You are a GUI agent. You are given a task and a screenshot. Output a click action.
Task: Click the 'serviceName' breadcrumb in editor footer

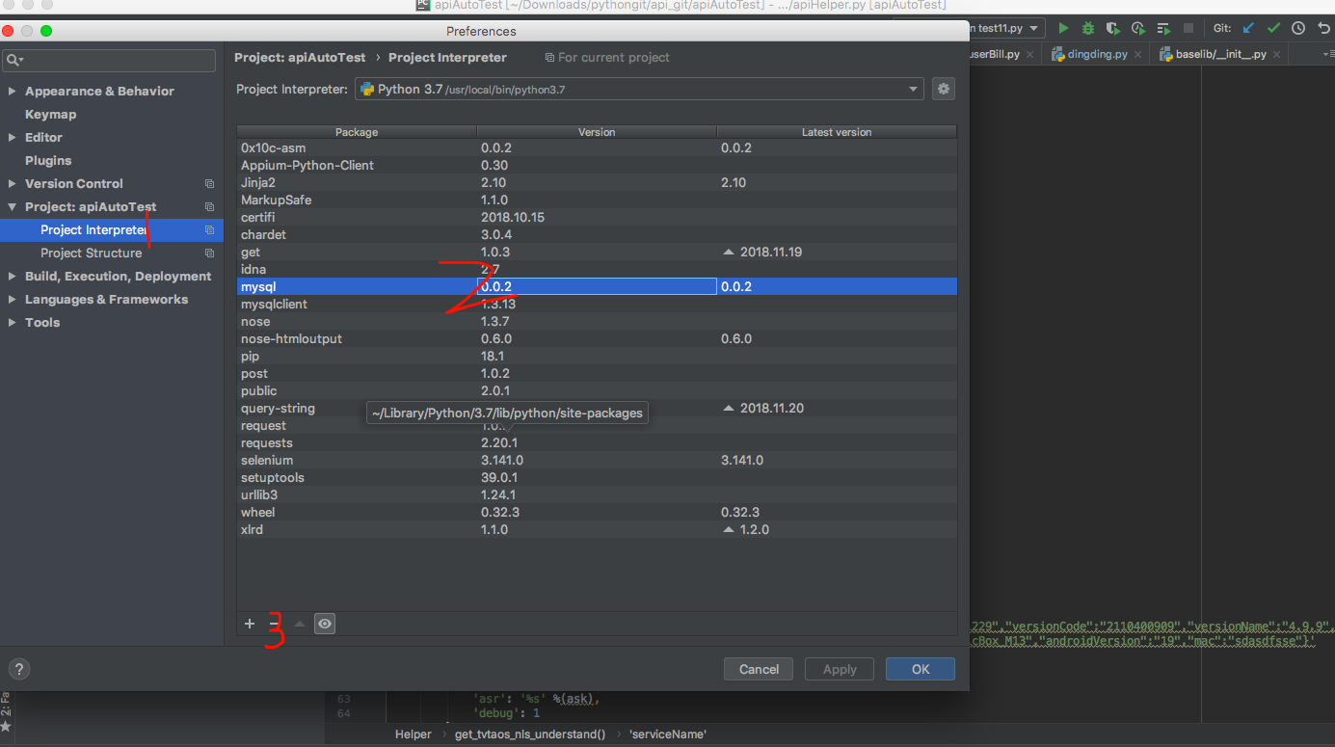click(668, 734)
